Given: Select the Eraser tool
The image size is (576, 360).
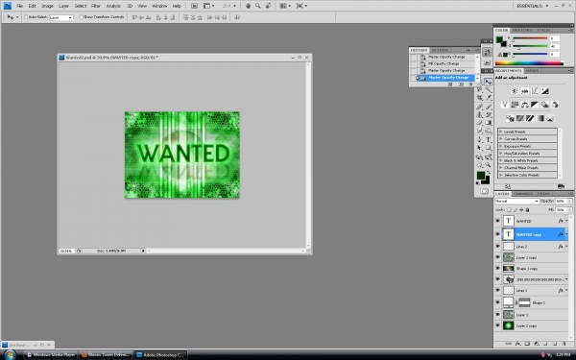Looking at the screenshot, I should pyautogui.click(x=480, y=123).
